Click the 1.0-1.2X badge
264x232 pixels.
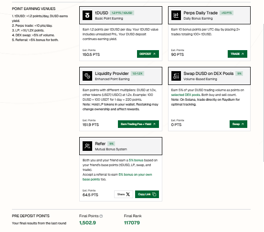tap(137, 74)
